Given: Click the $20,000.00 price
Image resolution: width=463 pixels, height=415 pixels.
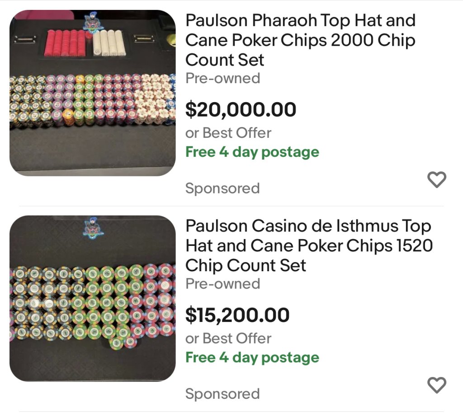Looking at the screenshot, I should pyautogui.click(x=241, y=109).
